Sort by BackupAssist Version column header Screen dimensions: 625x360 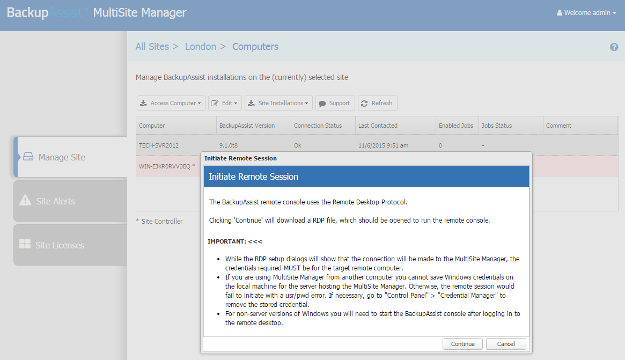pos(254,126)
